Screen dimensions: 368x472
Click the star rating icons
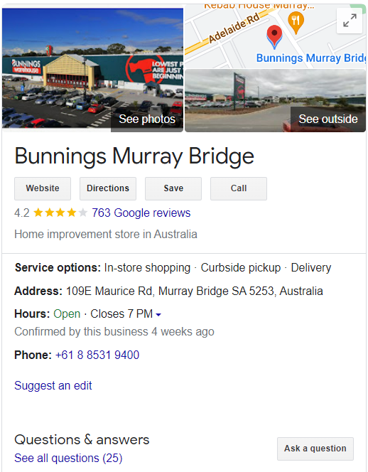[x=60, y=213]
